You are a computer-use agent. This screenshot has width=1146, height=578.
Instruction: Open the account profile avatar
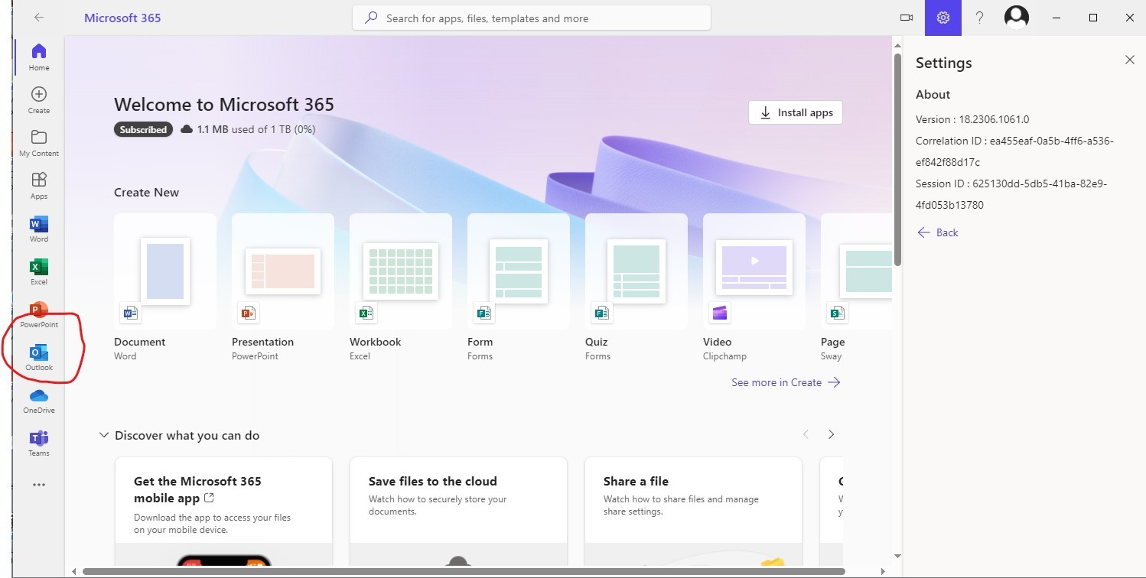(x=1017, y=18)
